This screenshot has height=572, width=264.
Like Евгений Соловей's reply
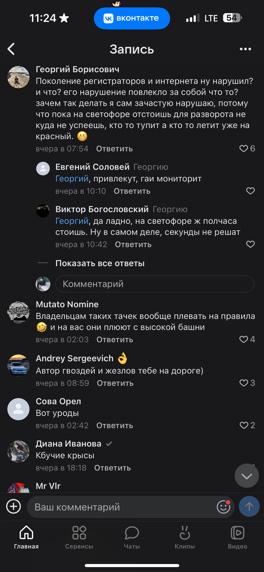click(x=250, y=191)
